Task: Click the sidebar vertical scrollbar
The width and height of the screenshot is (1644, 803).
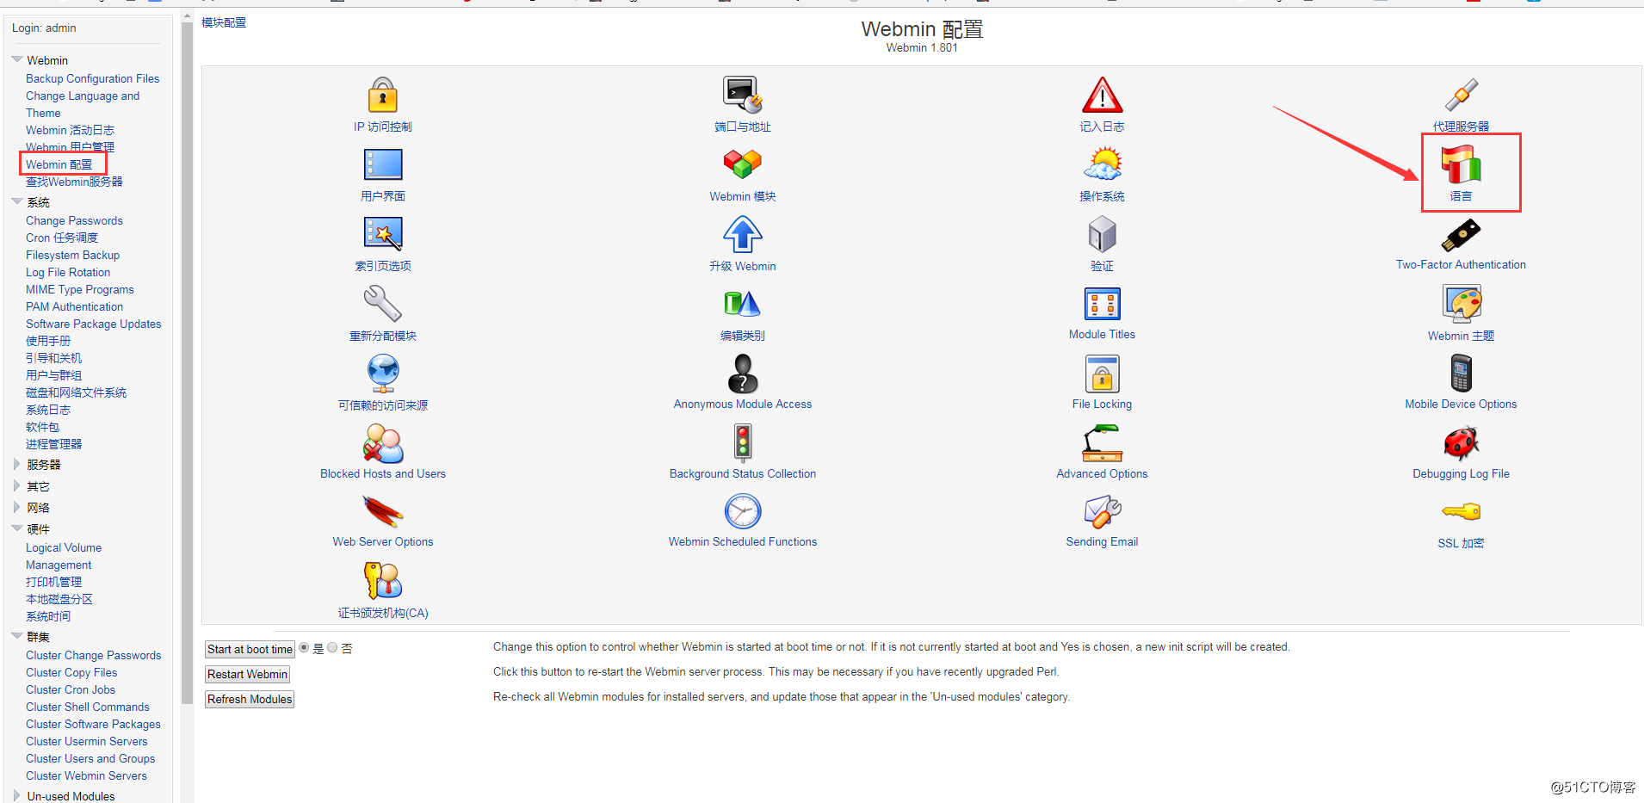Action: tap(187, 361)
